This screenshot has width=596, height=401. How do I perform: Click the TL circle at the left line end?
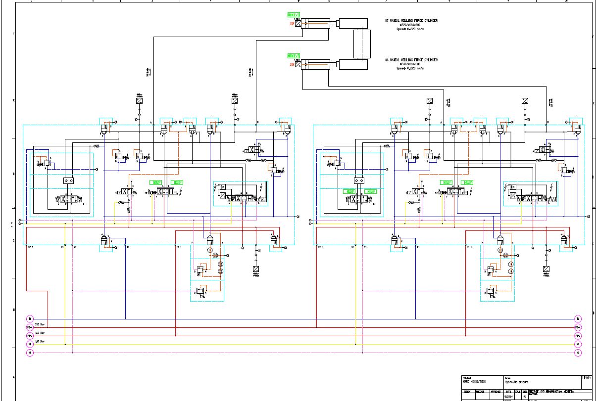click(30, 319)
